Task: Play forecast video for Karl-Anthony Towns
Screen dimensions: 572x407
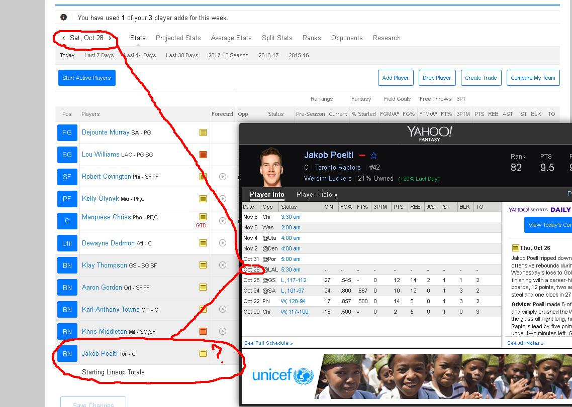Action: pos(223,309)
